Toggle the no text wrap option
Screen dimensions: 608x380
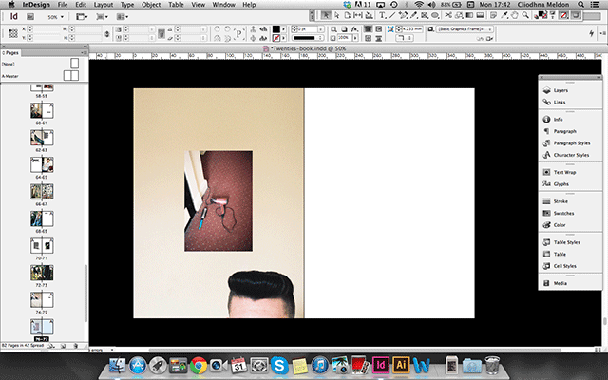[x=368, y=29]
